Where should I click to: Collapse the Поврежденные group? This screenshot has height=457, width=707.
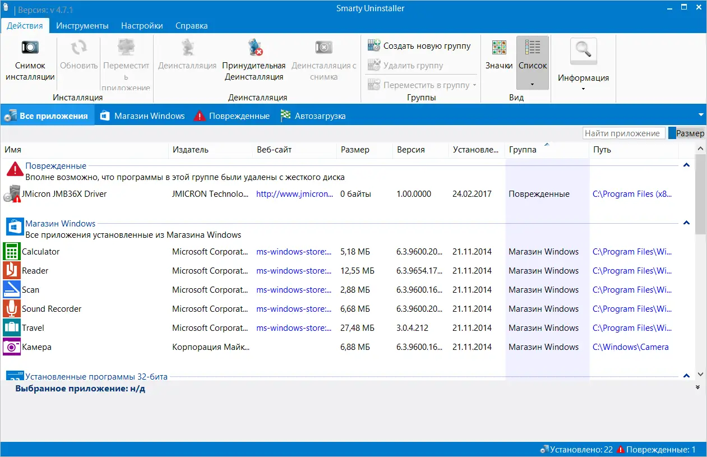coord(686,165)
